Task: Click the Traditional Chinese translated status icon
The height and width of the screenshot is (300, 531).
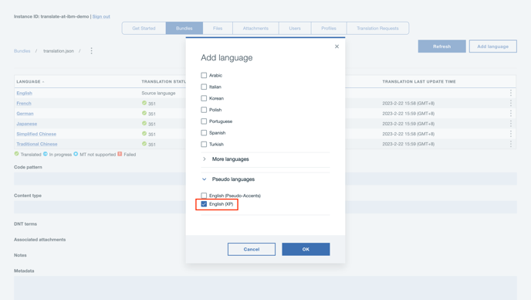Action: pyautogui.click(x=144, y=144)
